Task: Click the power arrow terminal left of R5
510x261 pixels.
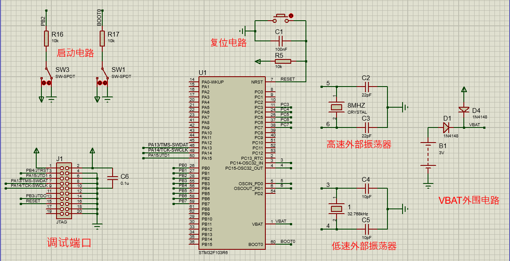Action: tap(258, 61)
